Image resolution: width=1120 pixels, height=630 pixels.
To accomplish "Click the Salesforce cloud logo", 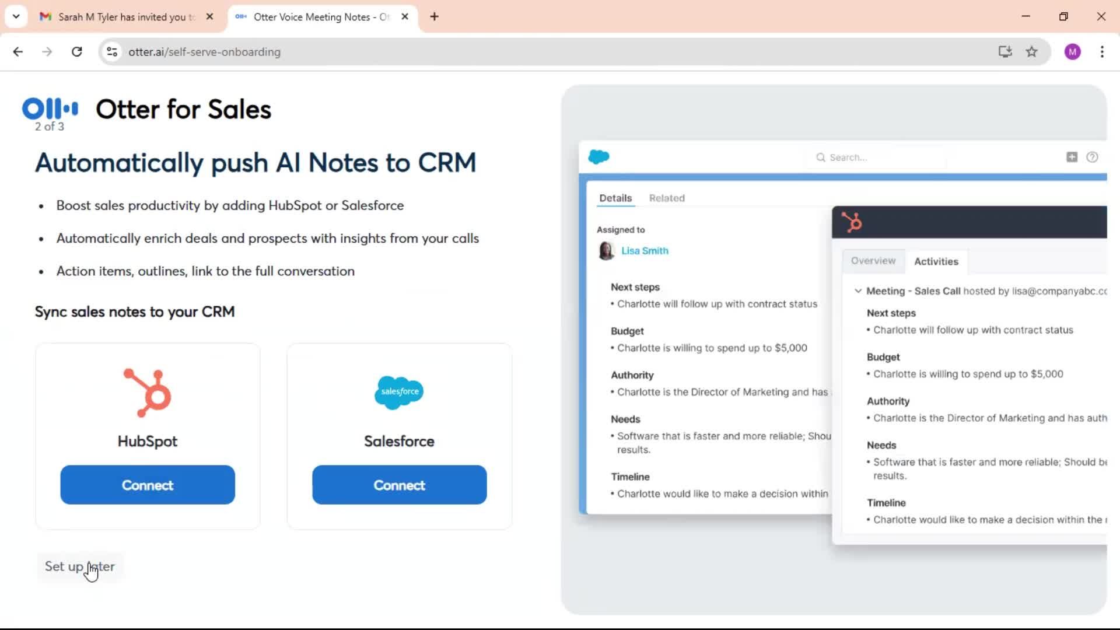I will pos(399,391).
